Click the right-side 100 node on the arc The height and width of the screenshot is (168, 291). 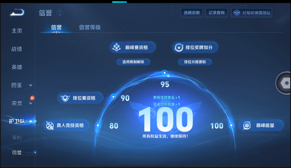pyautogui.click(x=231, y=125)
